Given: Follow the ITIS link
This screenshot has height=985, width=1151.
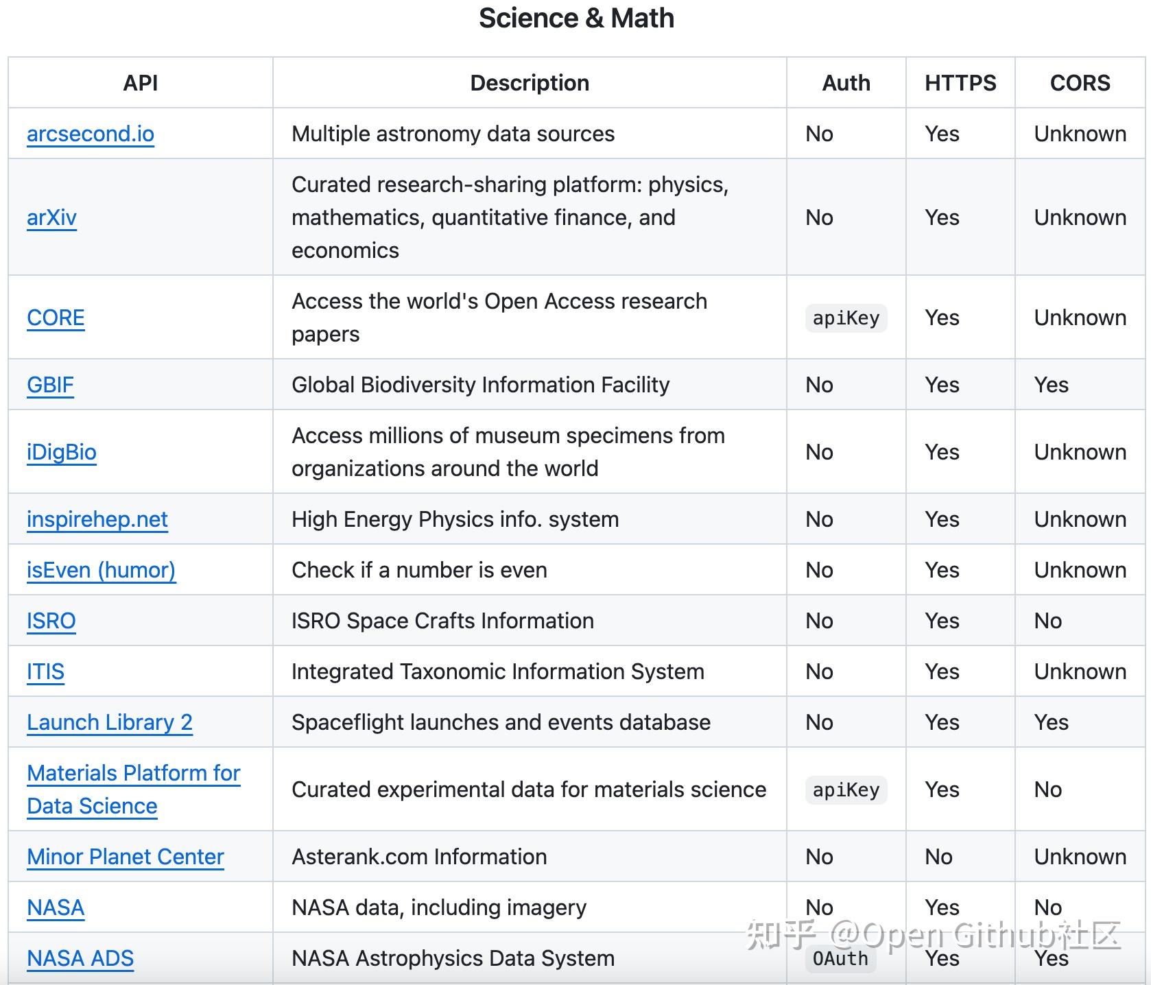Looking at the screenshot, I should (45, 672).
